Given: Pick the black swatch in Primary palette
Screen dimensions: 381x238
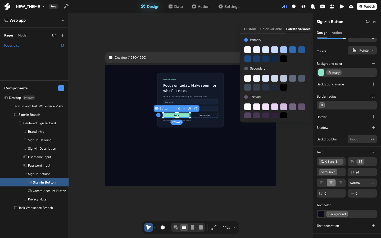Looking at the screenshot, I should (x=284, y=59).
